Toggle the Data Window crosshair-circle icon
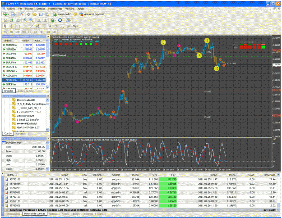282x218 pixels. tap(28, 14)
